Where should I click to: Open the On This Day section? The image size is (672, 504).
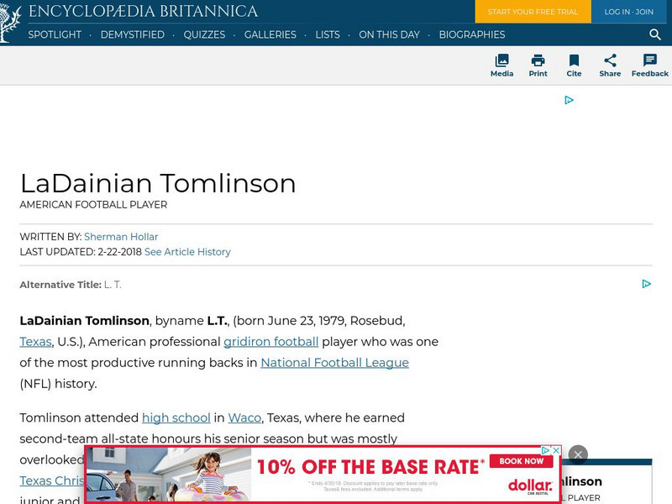[389, 34]
